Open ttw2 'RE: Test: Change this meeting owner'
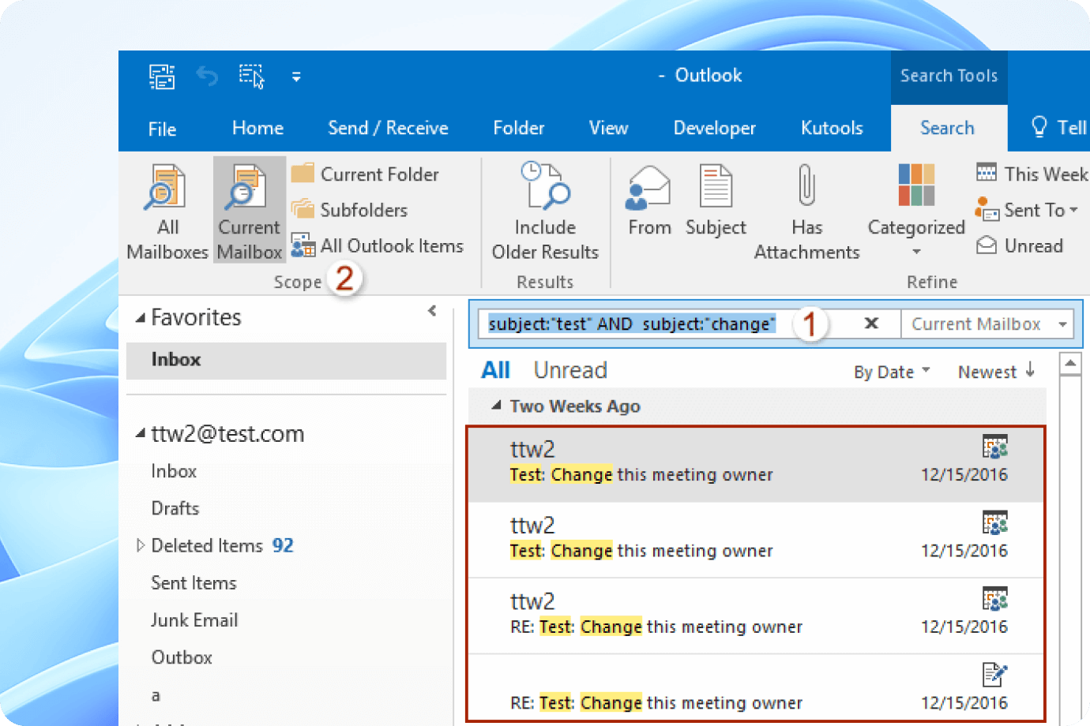Screen dimensions: 1090x726 (756, 616)
